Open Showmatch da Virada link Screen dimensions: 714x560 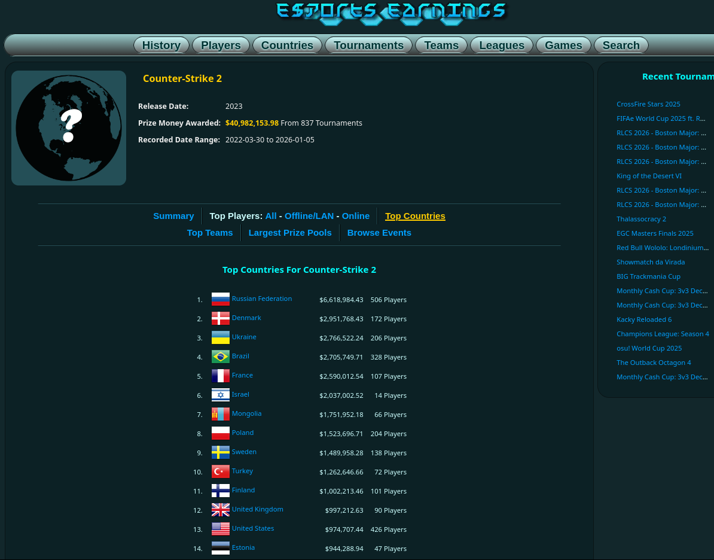point(651,262)
